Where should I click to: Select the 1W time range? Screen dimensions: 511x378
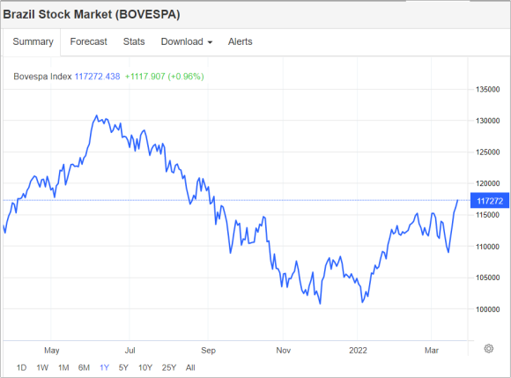[x=42, y=367]
